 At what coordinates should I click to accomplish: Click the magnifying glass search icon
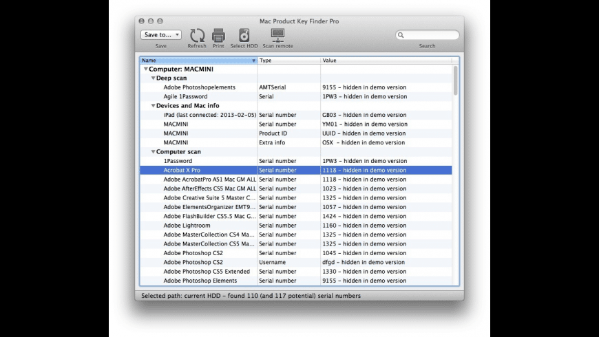tap(401, 35)
